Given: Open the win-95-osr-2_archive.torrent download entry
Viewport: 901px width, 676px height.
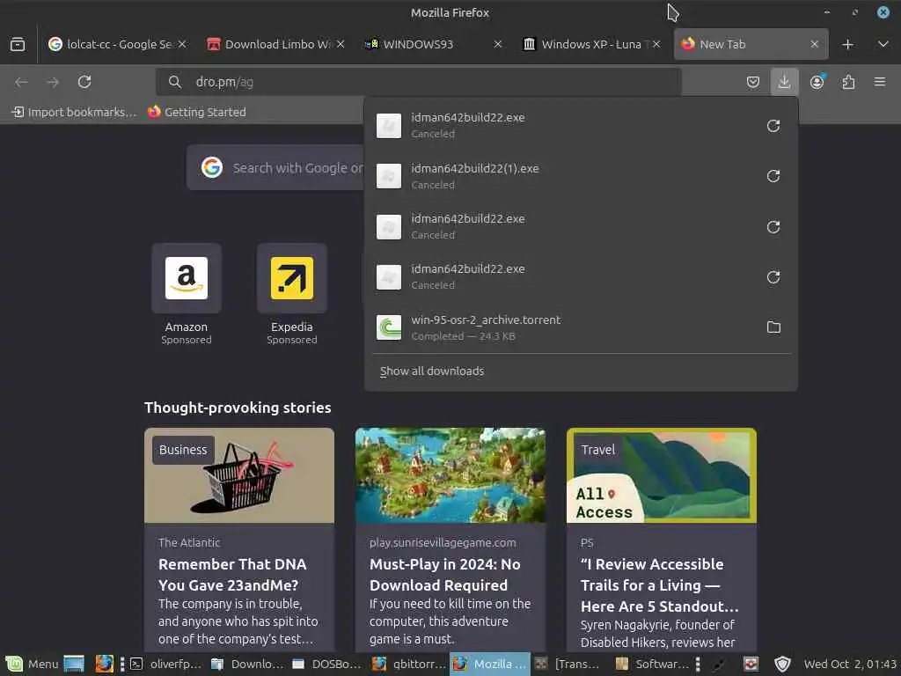Looking at the screenshot, I should click(581, 327).
